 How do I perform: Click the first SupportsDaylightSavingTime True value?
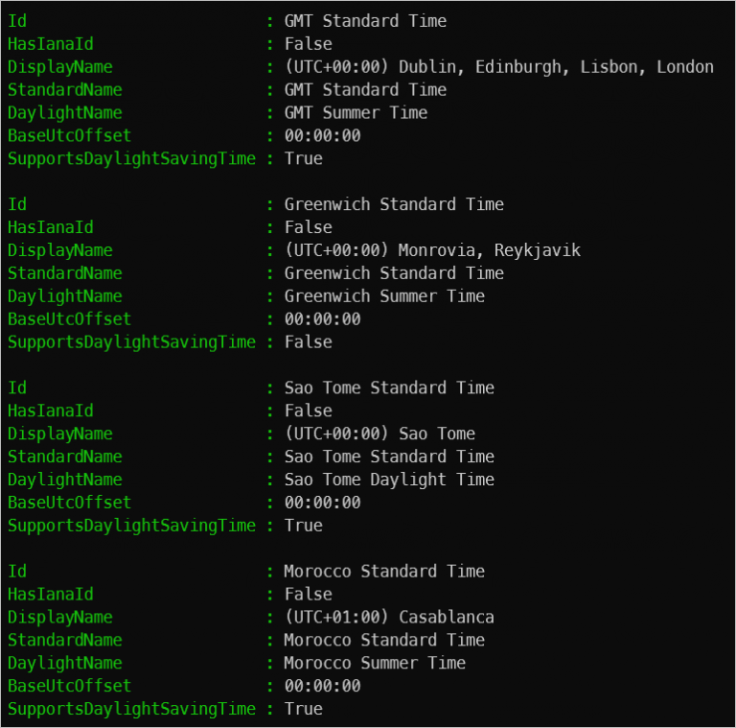pyautogui.click(x=303, y=159)
